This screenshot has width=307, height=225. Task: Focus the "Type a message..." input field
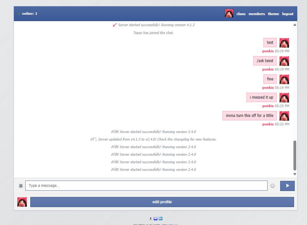point(146,186)
